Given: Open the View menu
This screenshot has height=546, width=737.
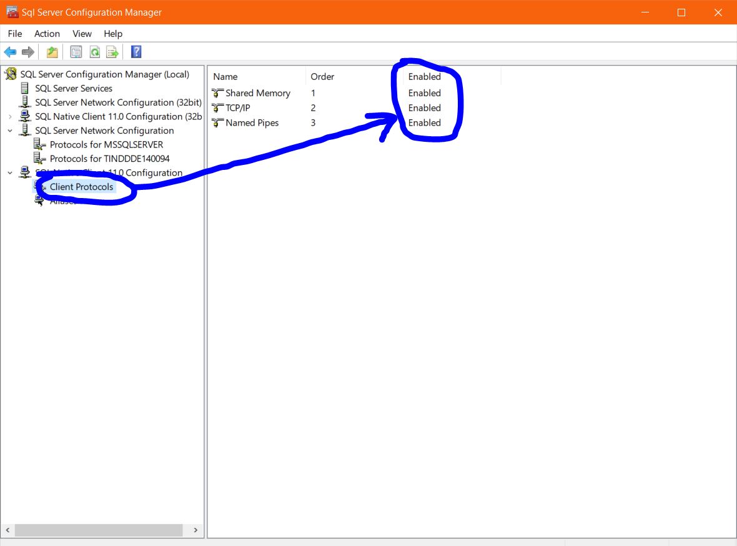Looking at the screenshot, I should (82, 34).
